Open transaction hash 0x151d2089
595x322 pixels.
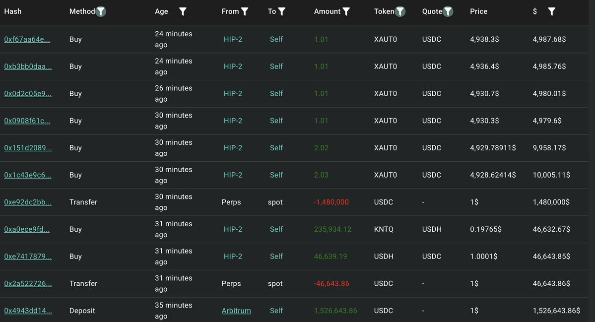(x=27, y=148)
